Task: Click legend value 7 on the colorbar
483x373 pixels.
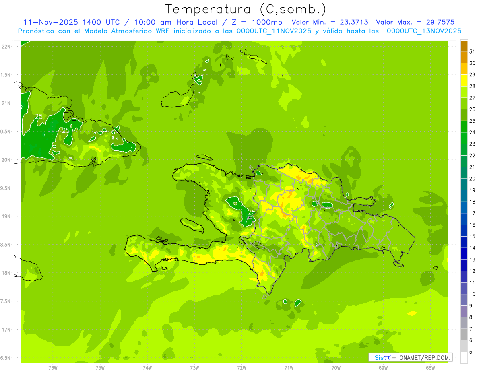Action: coord(471,329)
